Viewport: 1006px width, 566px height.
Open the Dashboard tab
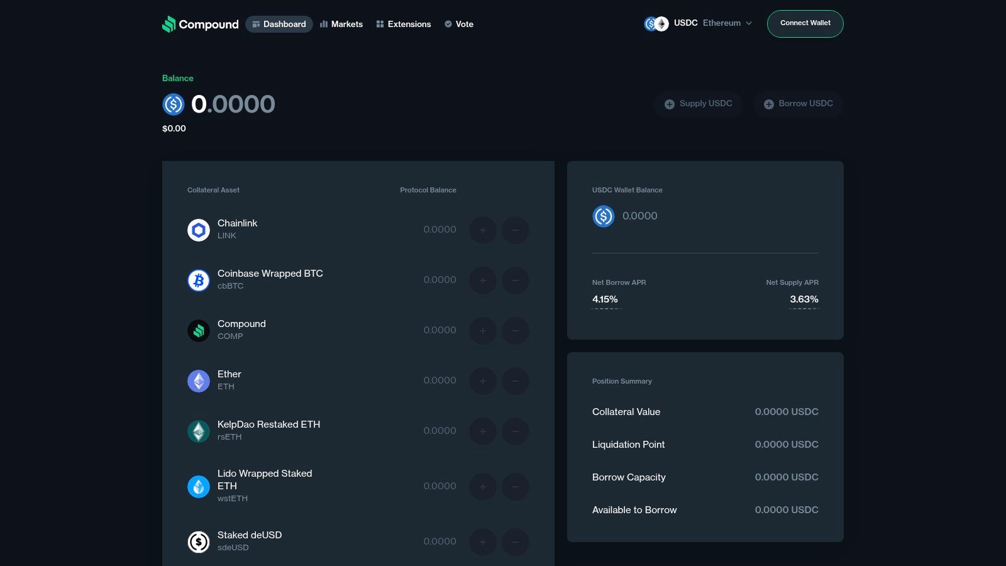[x=279, y=24]
